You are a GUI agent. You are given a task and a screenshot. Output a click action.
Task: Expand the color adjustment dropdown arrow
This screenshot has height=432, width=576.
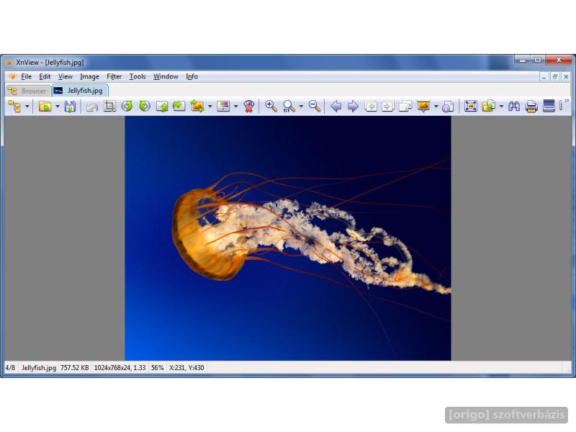(236, 107)
